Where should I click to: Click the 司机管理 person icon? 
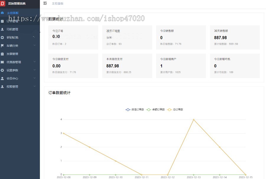point(2,29)
